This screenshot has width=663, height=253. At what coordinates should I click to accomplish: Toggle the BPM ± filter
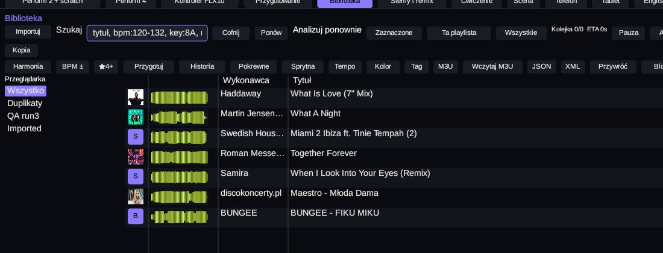(x=73, y=67)
